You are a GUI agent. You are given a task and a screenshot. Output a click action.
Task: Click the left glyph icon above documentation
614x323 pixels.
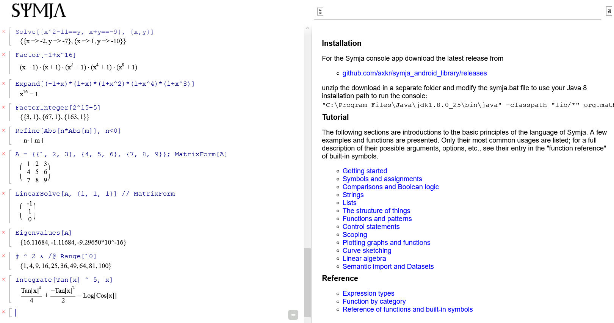pos(320,12)
